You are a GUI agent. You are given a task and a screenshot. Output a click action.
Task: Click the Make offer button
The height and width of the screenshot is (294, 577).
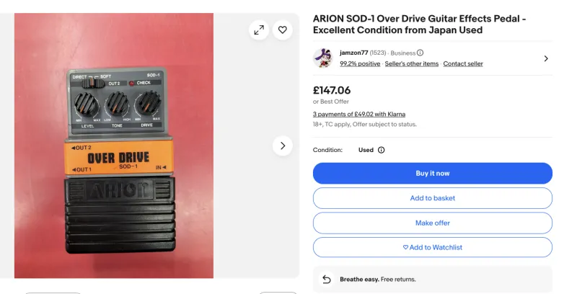pos(432,223)
